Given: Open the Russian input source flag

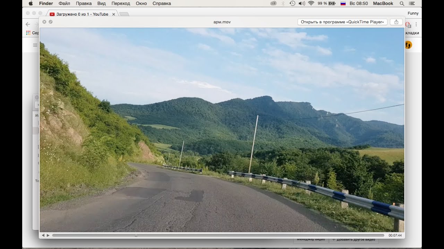Looking at the screenshot, I should (x=343, y=3).
